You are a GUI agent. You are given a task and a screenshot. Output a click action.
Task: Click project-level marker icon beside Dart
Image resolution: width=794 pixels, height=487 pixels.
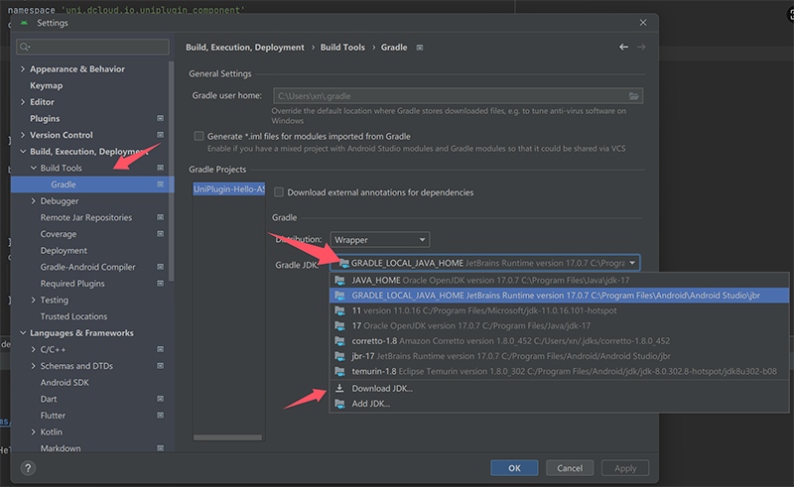pos(160,399)
